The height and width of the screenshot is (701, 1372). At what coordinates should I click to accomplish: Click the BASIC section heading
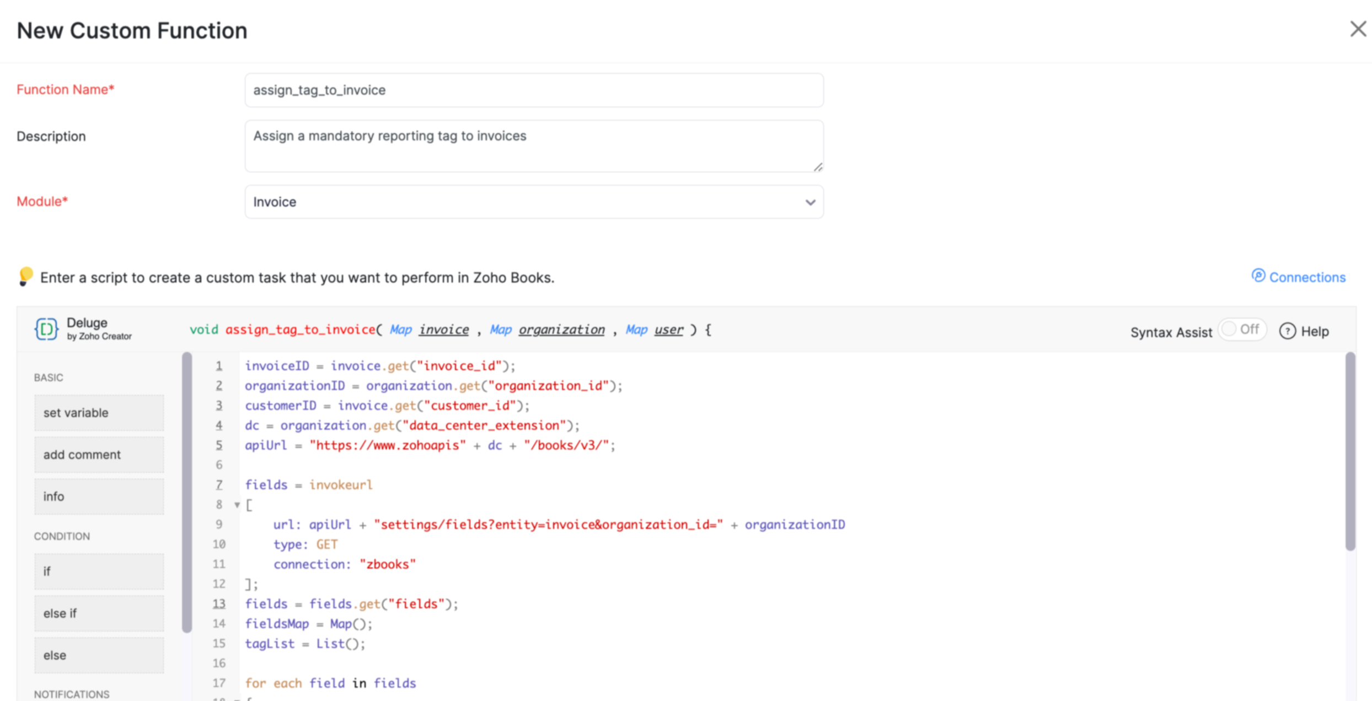pos(49,378)
